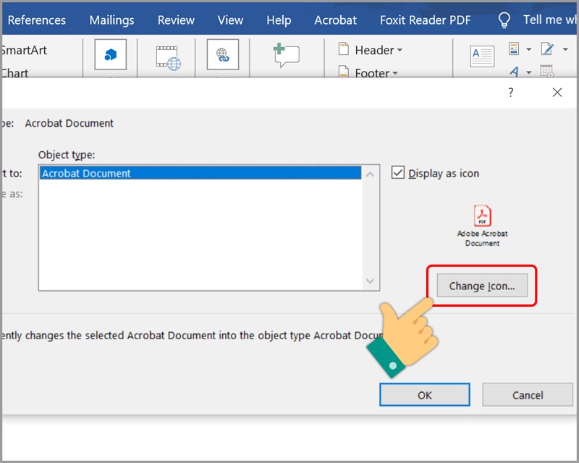Click the Tell me lightbulb icon
The height and width of the screenshot is (463, 579).
pyautogui.click(x=504, y=20)
